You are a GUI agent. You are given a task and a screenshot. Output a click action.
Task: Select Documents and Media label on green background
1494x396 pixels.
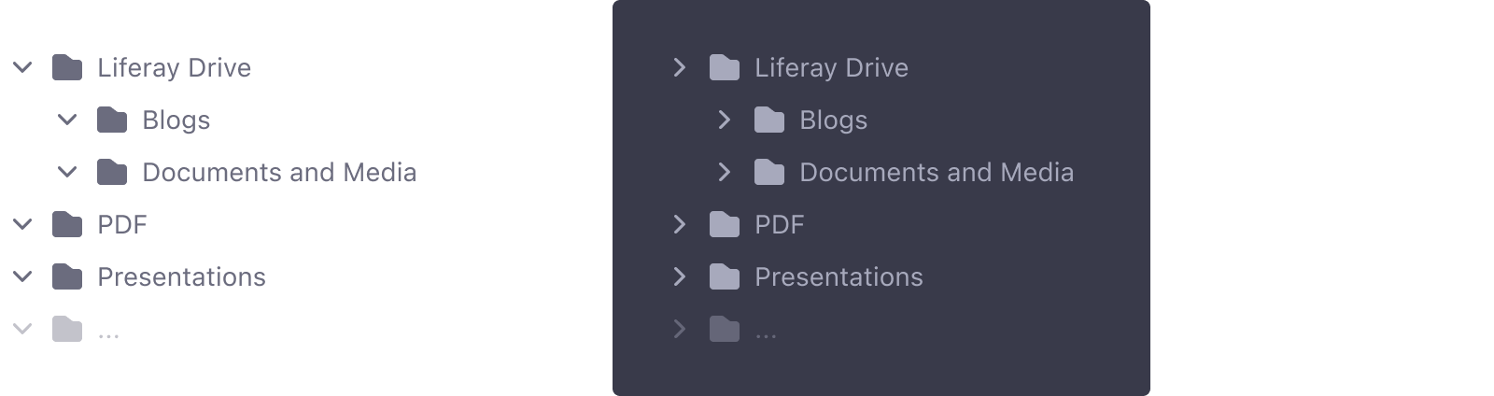279,172
